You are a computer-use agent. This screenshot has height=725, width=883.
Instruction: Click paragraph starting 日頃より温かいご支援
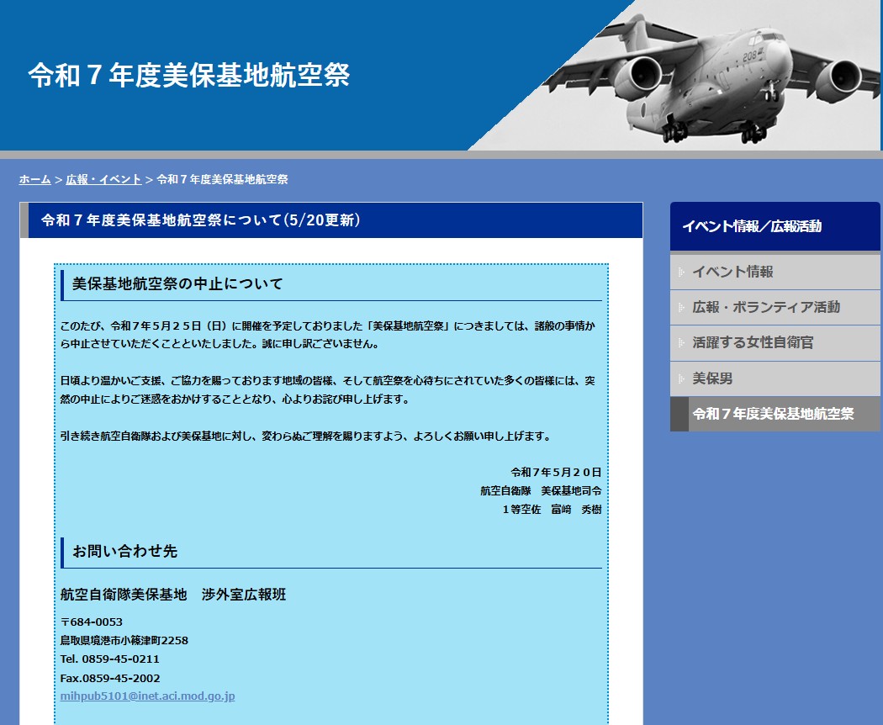click(x=328, y=390)
